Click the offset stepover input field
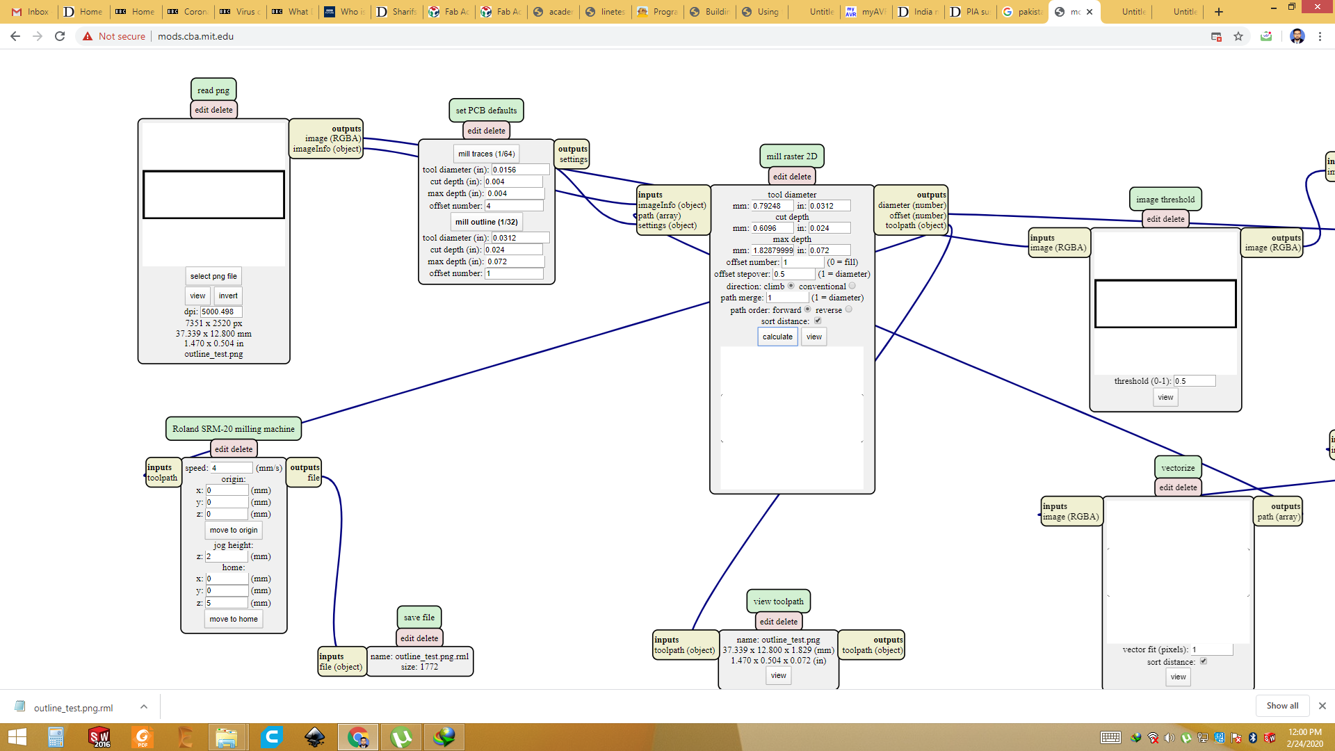 (793, 274)
